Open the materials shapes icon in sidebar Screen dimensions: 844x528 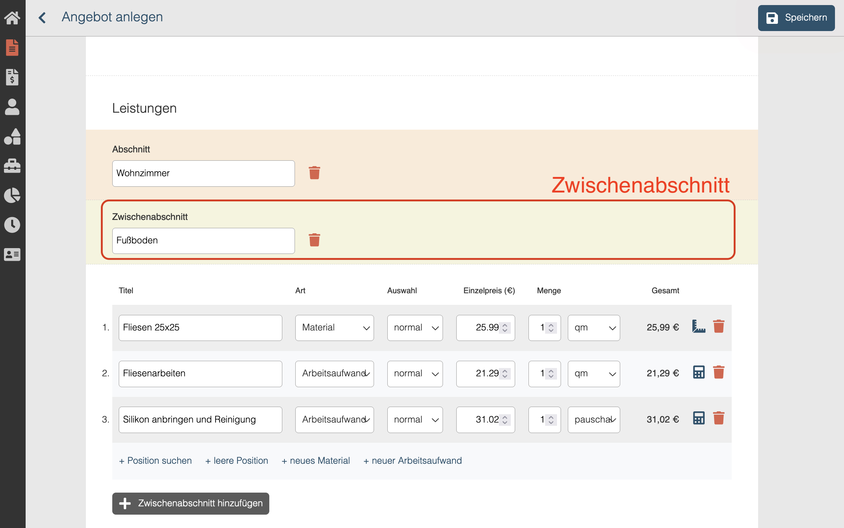pyautogui.click(x=12, y=137)
